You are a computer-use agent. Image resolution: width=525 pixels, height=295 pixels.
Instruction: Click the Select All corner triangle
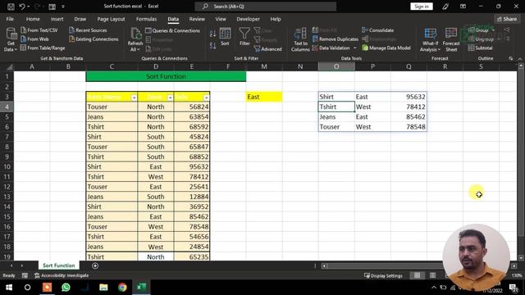9,67
